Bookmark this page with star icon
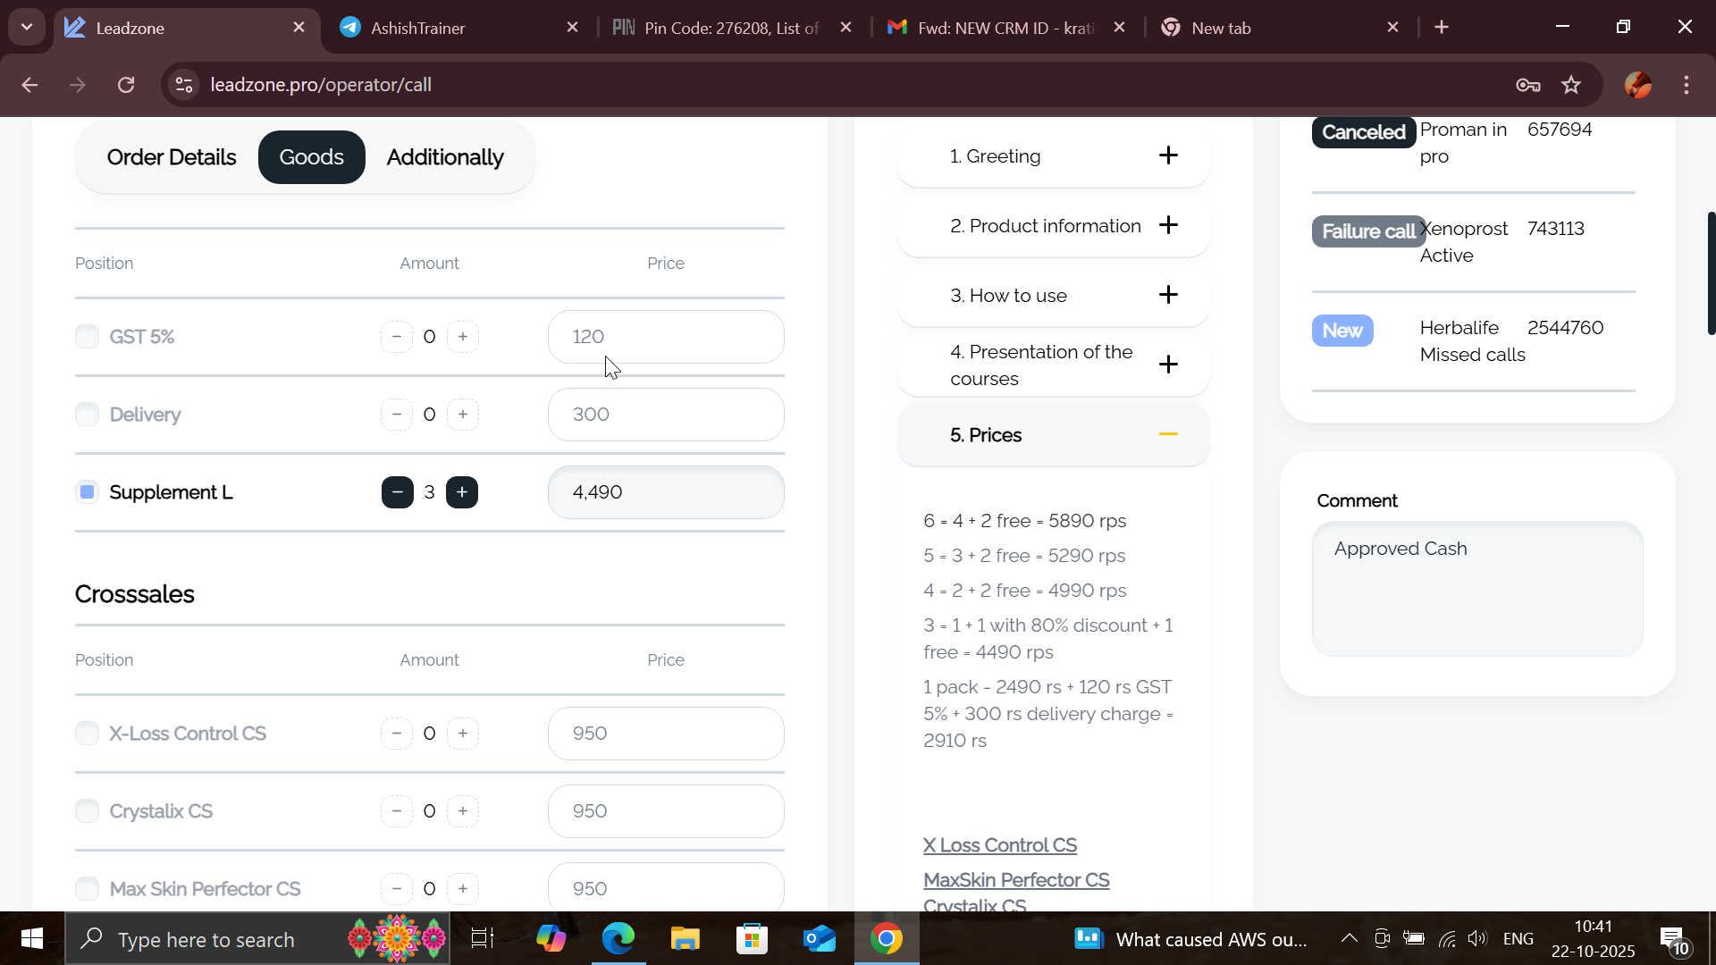The width and height of the screenshot is (1716, 965). pos(1570,85)
